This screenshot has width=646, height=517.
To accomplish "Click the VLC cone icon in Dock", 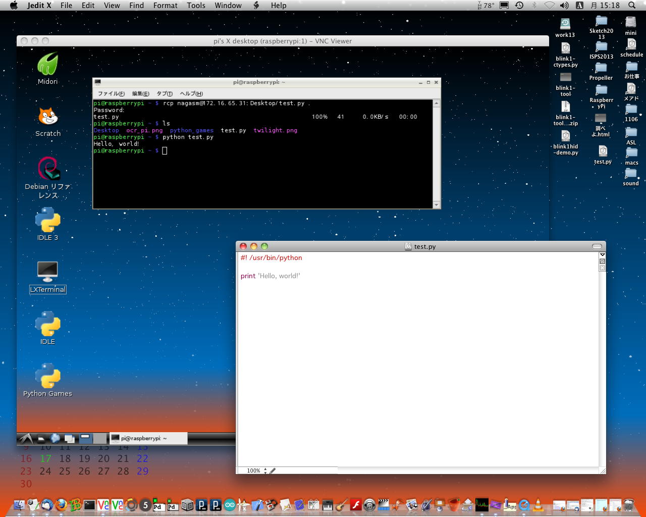I will [x=539, y=504].
